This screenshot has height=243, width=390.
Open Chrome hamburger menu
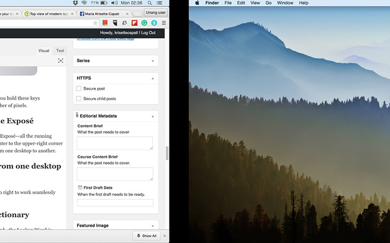[164, 23]
